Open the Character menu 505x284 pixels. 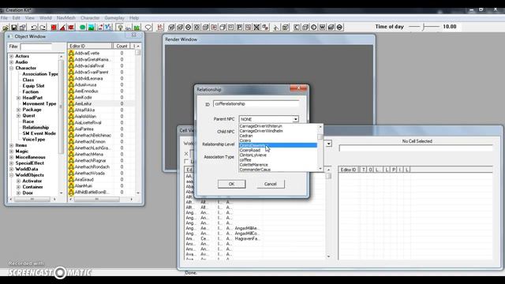pos(90,18)
